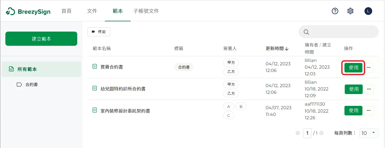Open more options for 買賣合約書
The height and width of the screenshot is (148, 385).
point(369,68)
